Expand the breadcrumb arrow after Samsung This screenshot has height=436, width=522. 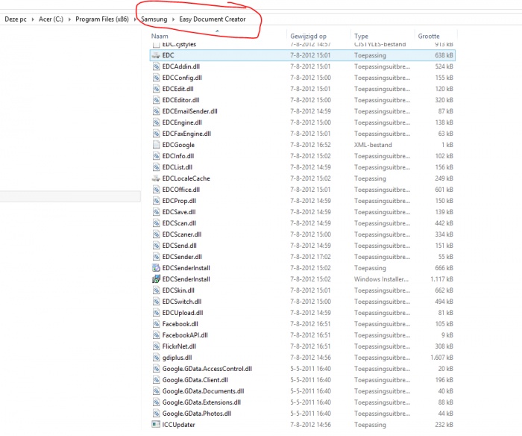(x=173, y=19)
